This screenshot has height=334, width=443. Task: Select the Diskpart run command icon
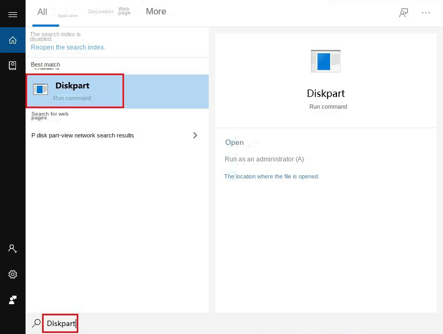[40, 89]
